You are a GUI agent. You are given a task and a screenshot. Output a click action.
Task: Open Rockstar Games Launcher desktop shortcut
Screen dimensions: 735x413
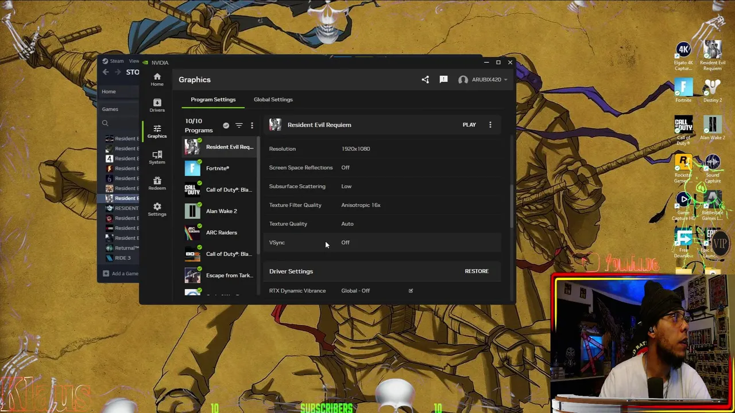tap(683, 169)
